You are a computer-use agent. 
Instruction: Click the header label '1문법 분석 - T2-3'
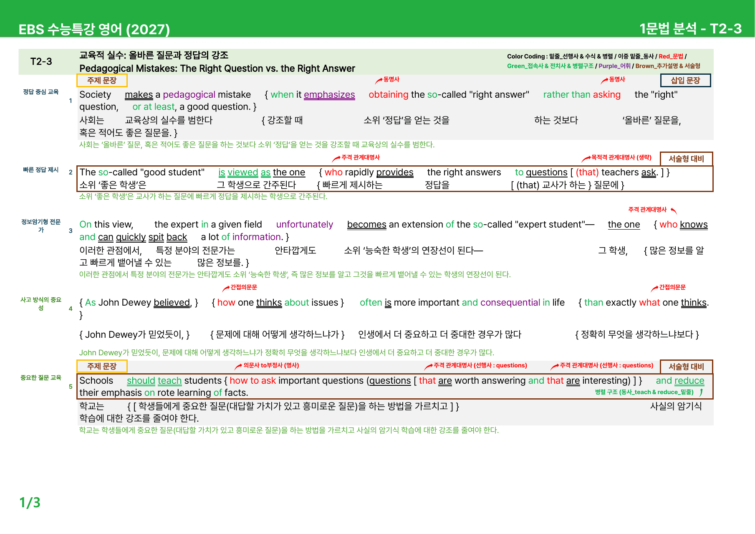690,28
